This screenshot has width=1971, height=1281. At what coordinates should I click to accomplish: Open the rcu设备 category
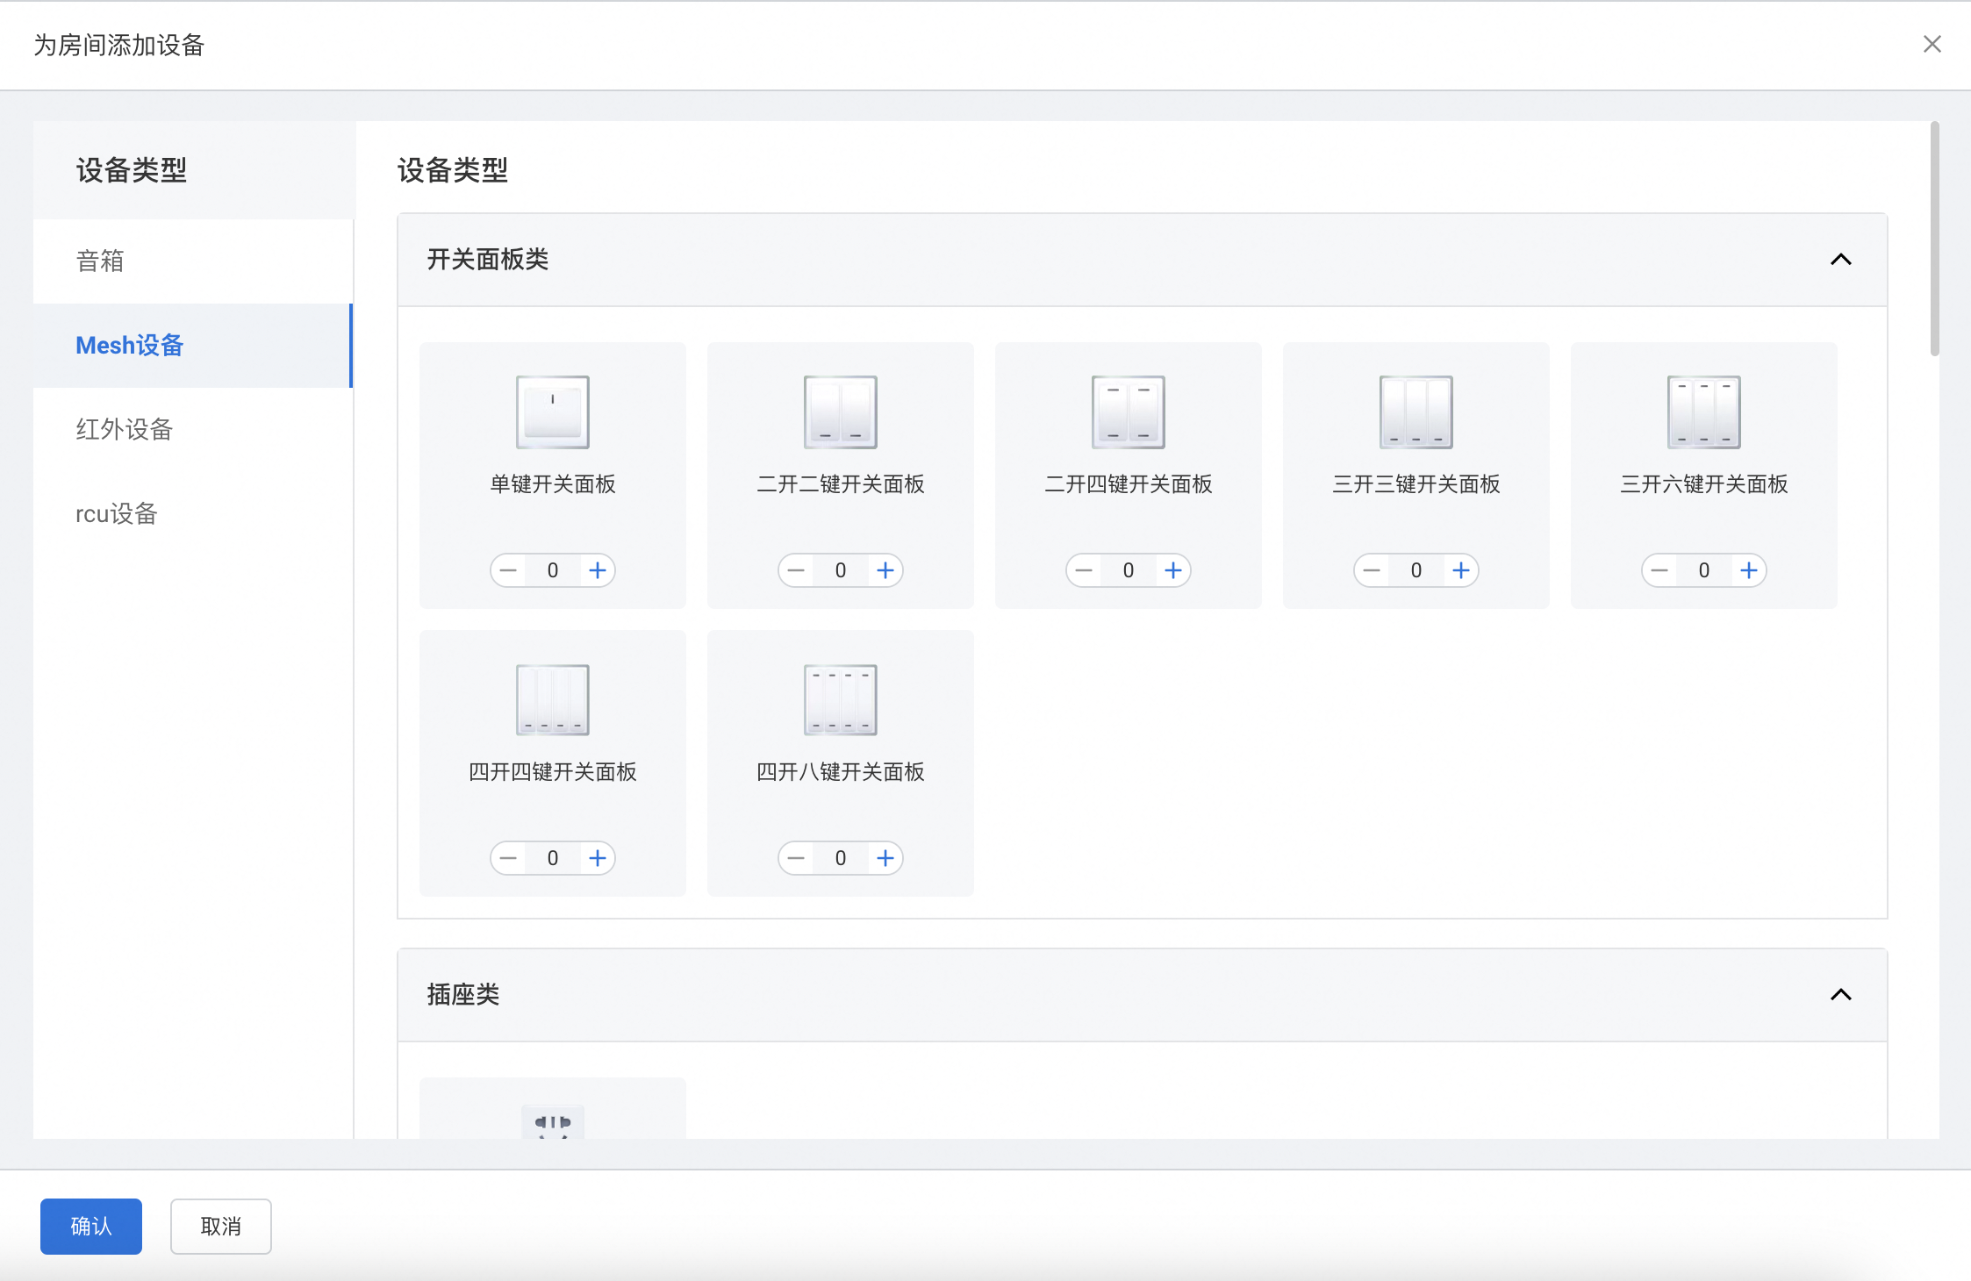click(116, 513)
